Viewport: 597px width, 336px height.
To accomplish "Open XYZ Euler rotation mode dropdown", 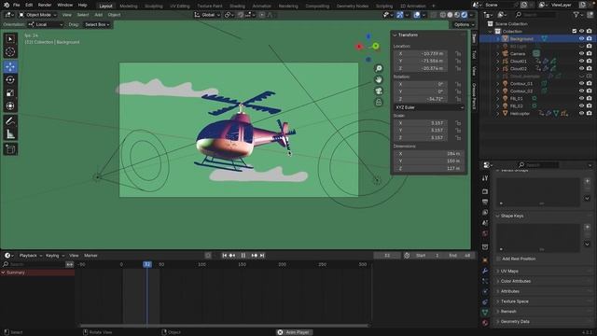I will pyautogui.click(x=429, y=107).
